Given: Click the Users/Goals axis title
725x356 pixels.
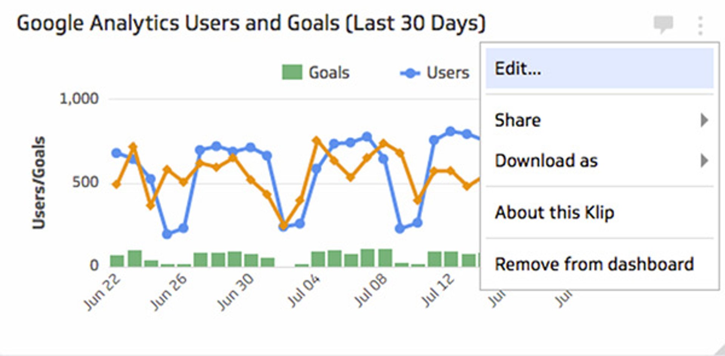Looking at the screenshot, I should (x=39, y=183).
